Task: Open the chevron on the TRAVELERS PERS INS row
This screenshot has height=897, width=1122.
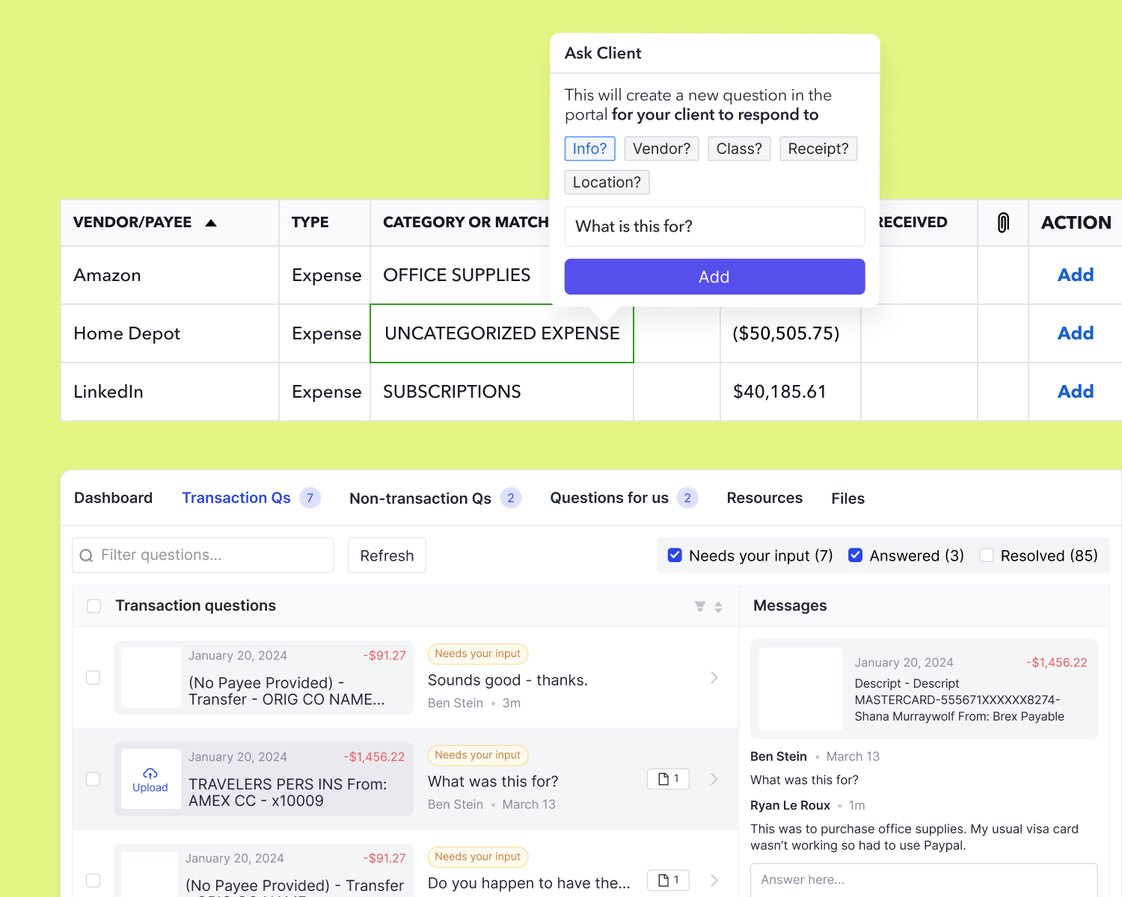Action: (x=714, y=779)
